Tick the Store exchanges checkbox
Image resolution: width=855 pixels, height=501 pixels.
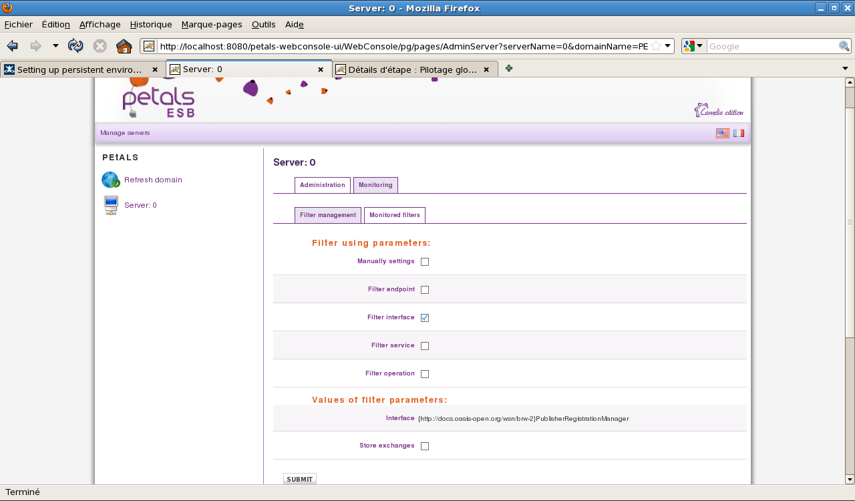(425, 446)
